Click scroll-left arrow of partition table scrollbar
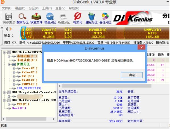170x129 pixels. pyautogui.click(x=60, y=86)
